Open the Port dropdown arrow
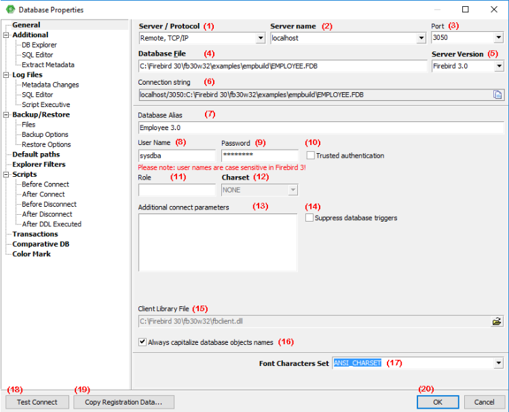Image resolution: width=509 pixels, height=412 pixels. [x=499, y=37]
